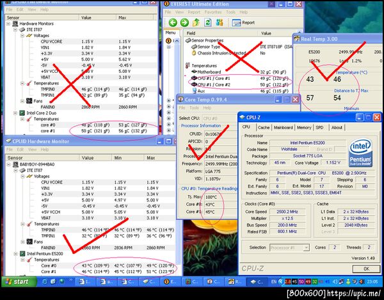
Task: Collapse ITE IT87 under the BABYBOY-8944BA0 root
Action: pyautogui.click(x=15, y=170)
